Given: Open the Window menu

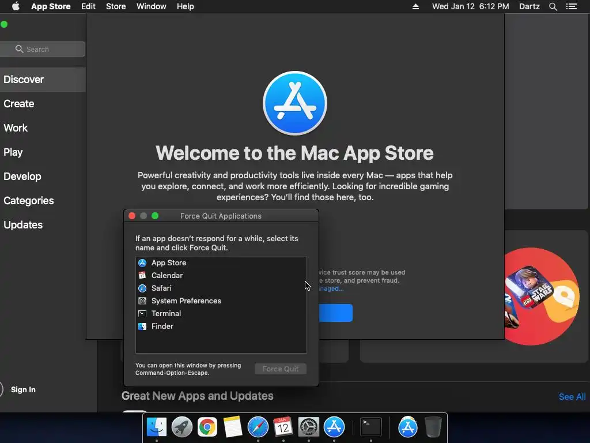Looking at the screenshot, I should (x=152, y=6).
